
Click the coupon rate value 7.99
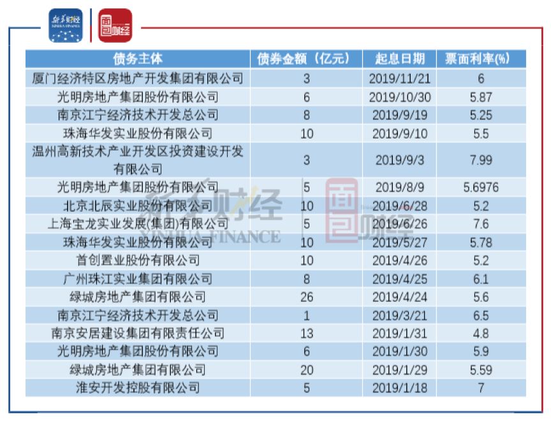coord(481,160)
